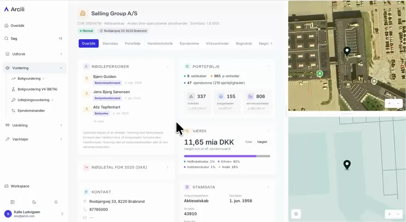Click the pin on the cadastral map
The width and height of the screenshot is (406, 222).
[x=347, y=164]
